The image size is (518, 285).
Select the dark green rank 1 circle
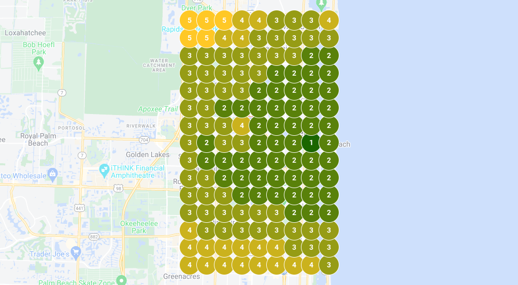[311, 142]
